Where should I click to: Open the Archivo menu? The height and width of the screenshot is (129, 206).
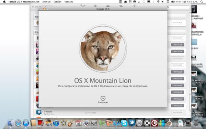46,2
